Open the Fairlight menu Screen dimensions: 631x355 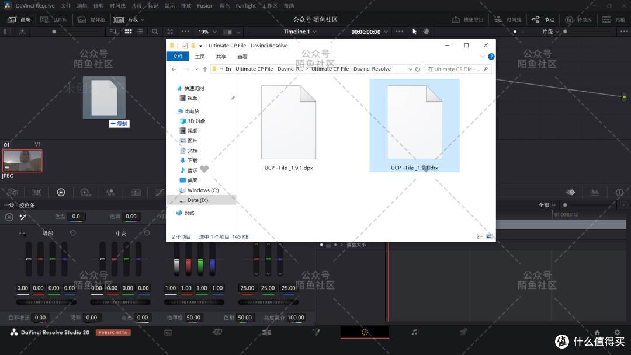[x=245, y=6]
